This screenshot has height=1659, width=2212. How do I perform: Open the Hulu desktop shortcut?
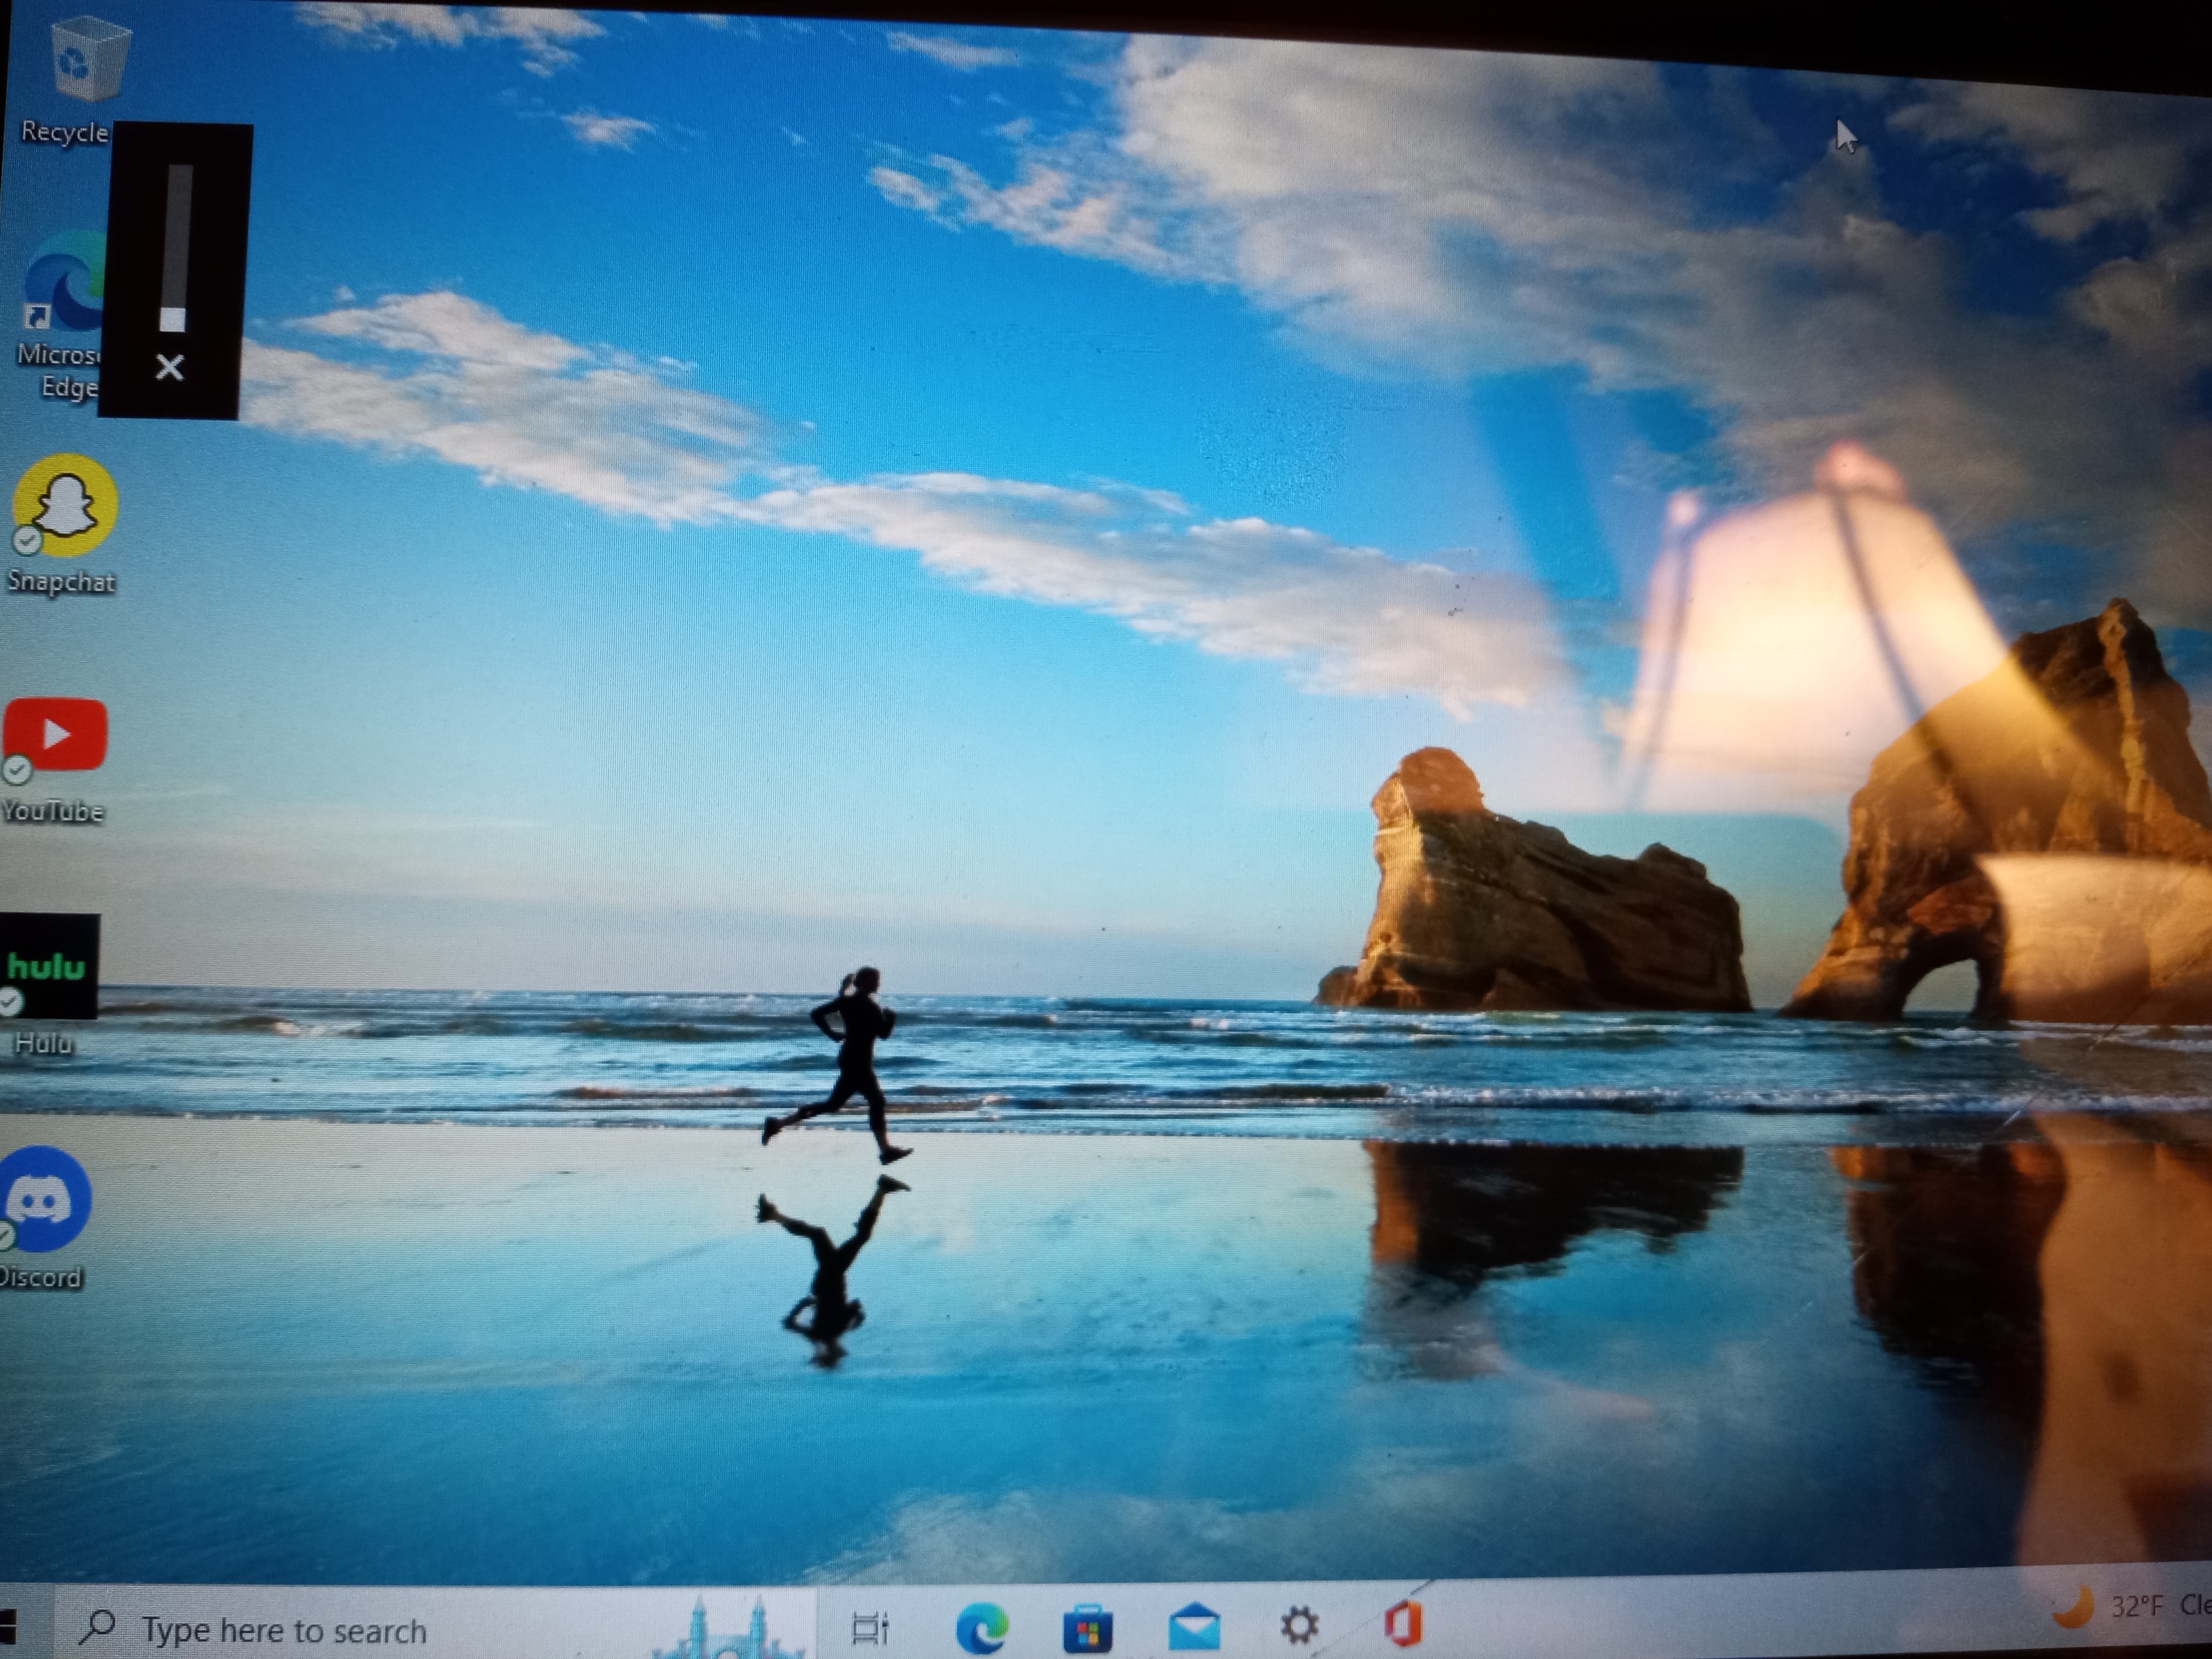pyautogui.click(x=48, y=966)
